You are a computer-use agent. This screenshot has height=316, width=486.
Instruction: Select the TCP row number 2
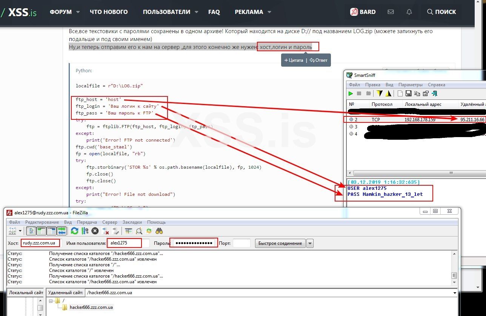[416, 119]
